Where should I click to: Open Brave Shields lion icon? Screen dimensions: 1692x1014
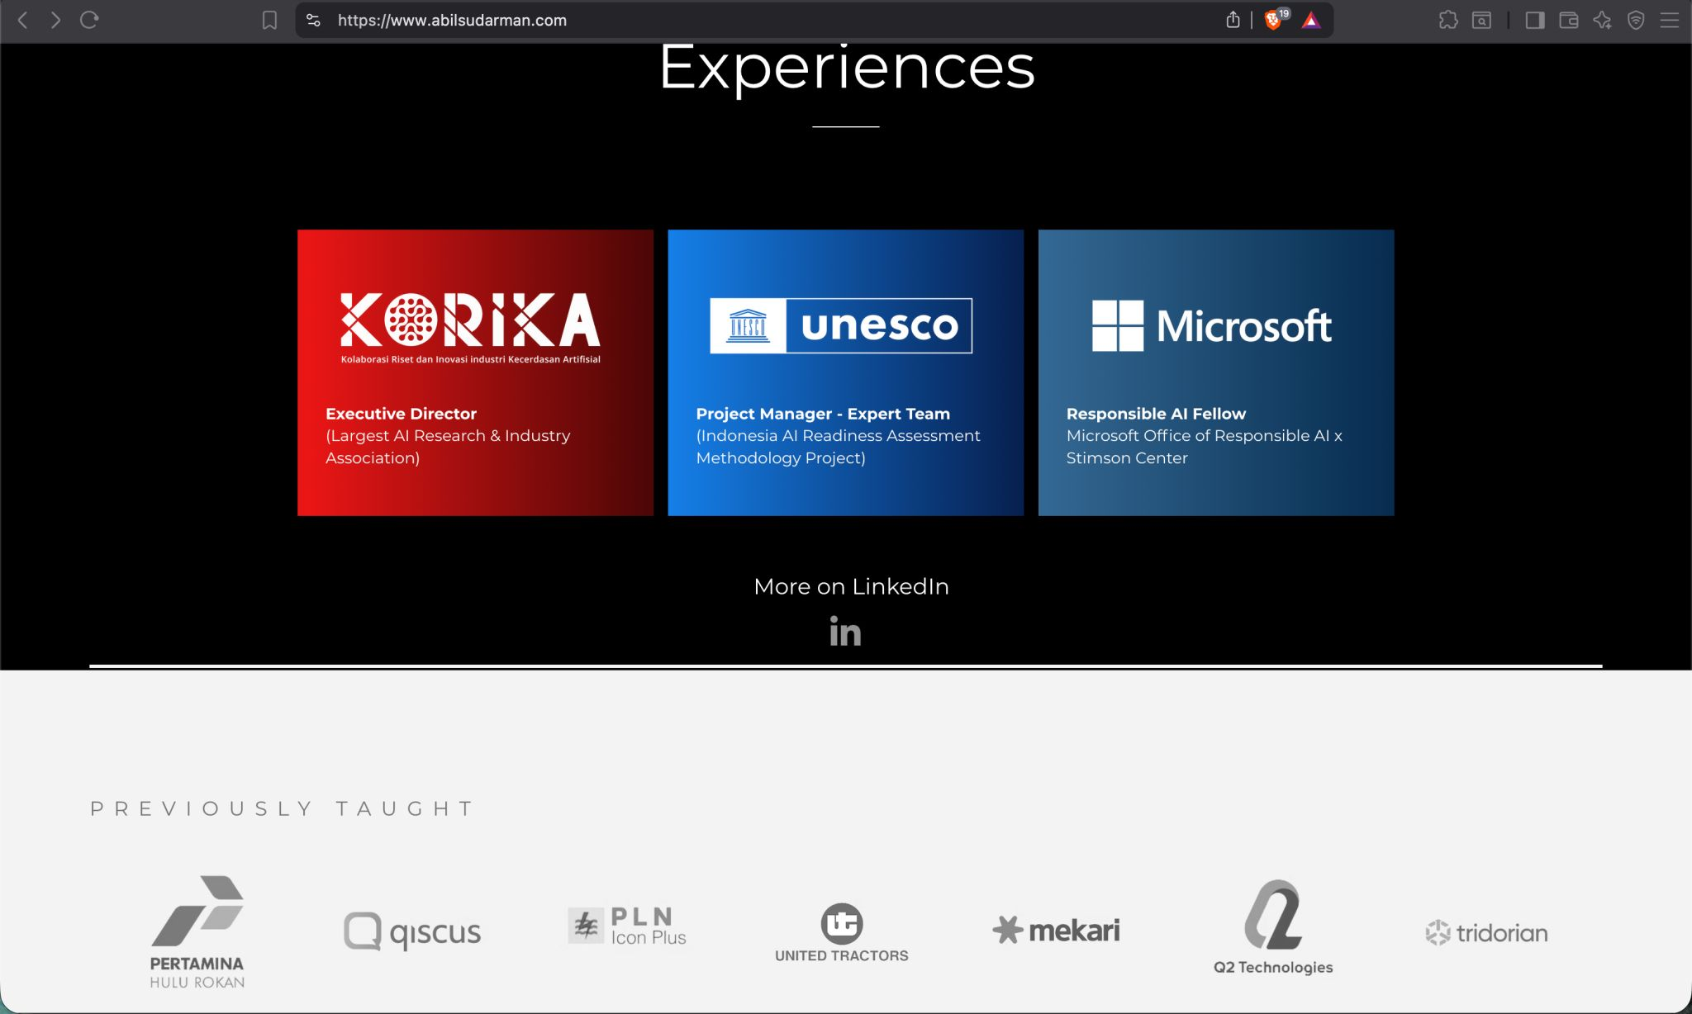point(1275,19)
